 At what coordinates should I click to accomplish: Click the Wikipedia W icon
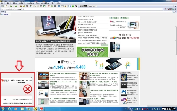coord(76,6)
